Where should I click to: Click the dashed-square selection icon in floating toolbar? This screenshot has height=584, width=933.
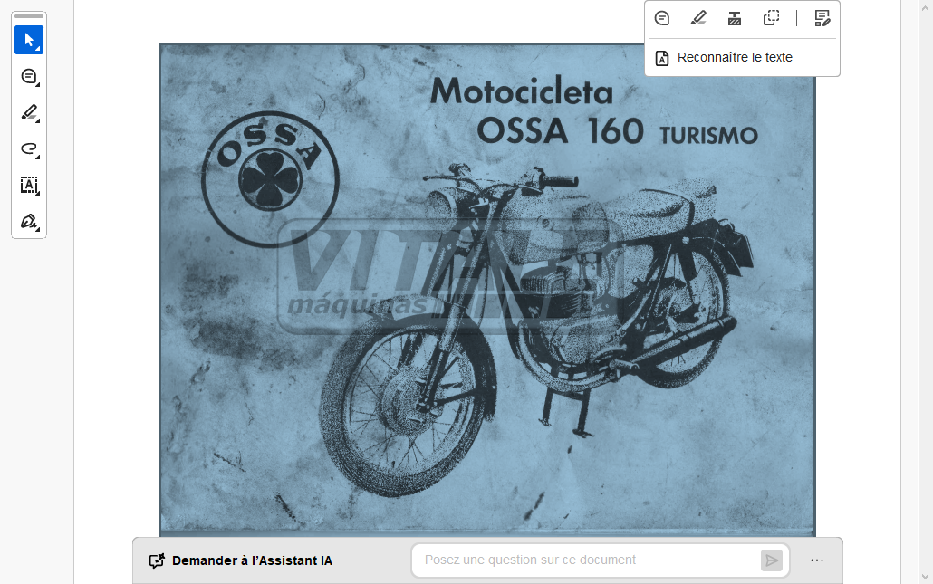(x=771, y=18)
